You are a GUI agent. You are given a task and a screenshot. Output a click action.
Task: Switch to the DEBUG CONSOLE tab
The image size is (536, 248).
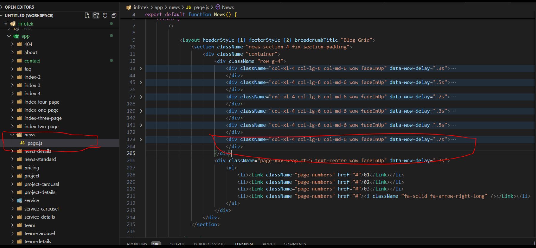pos(210,244)
